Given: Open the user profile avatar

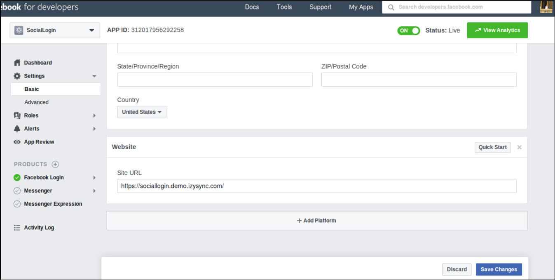Looking at the screenshot, I should tap(546, 7).
